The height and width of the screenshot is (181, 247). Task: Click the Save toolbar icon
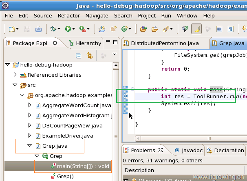[x=27, y=29]
